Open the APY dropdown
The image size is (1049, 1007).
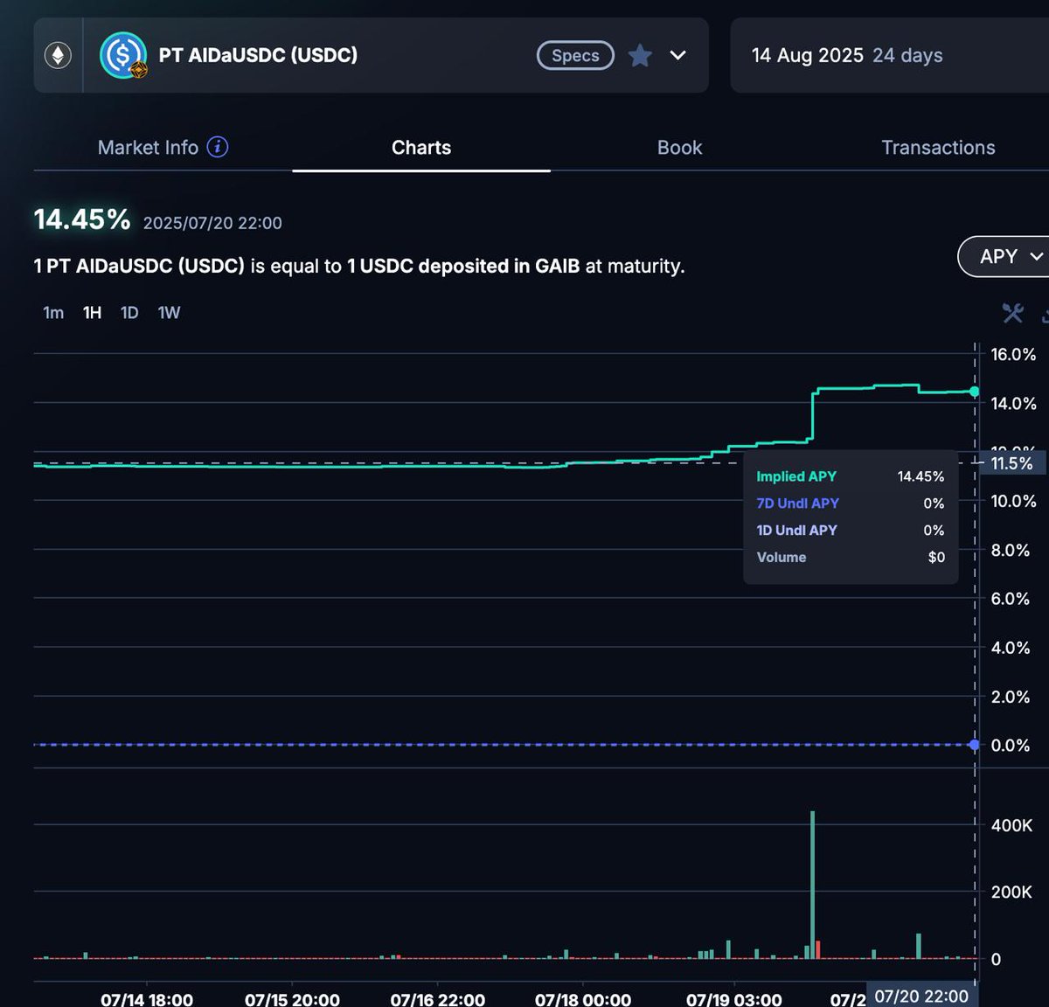pos(1005,256)
